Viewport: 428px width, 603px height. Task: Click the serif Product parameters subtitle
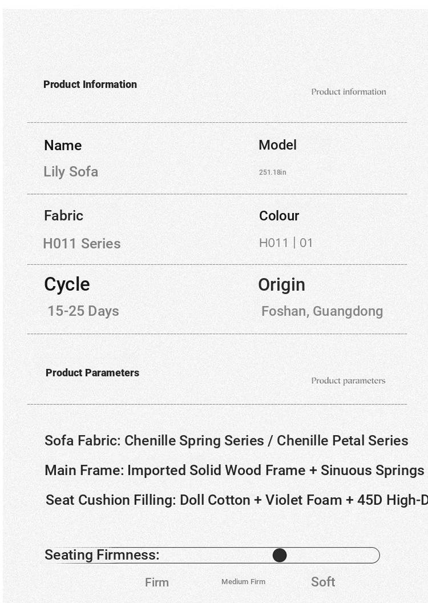click(x=348, y=381)
